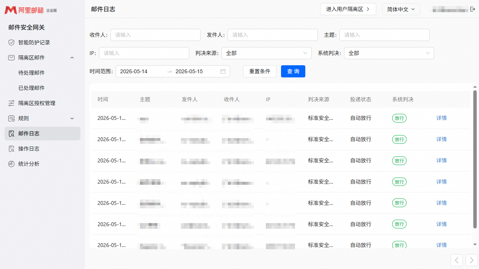
Task: Open the 系统判决 dropdown
Action: click(x=389, y=53)
